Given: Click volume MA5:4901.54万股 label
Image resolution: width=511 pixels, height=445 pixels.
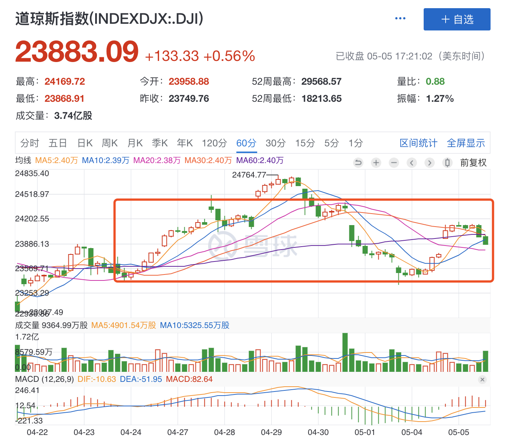Looking at the screenshot, I should [x=124, y=325].
